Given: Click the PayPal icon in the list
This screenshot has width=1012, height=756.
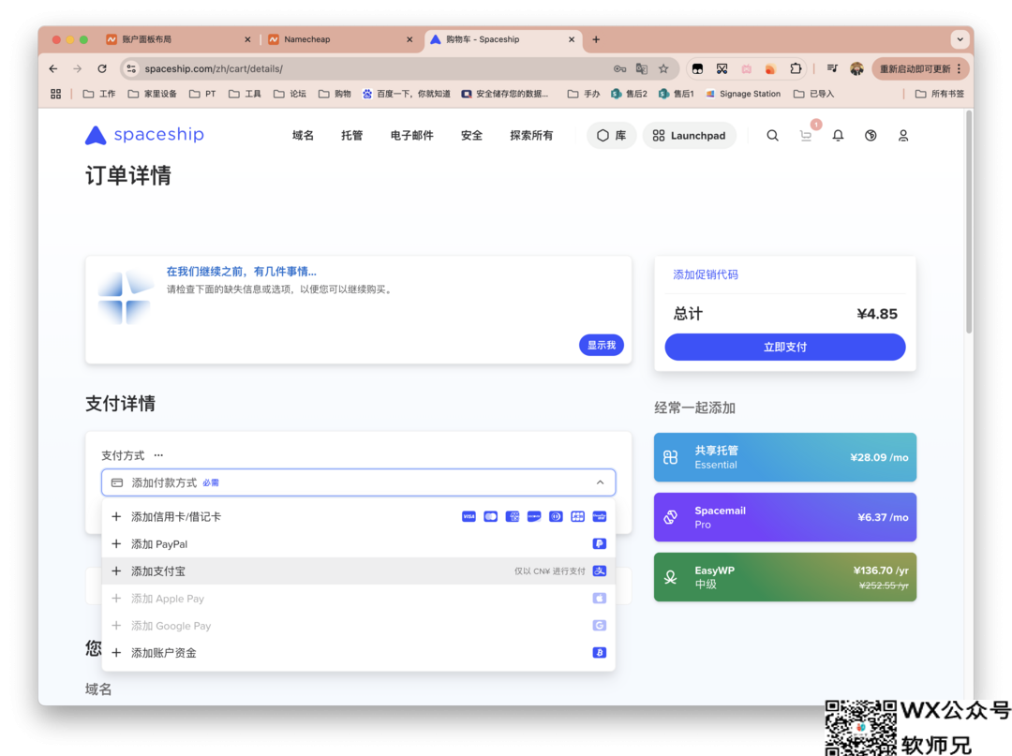Looking at the screenshot, I should point(599,543).
